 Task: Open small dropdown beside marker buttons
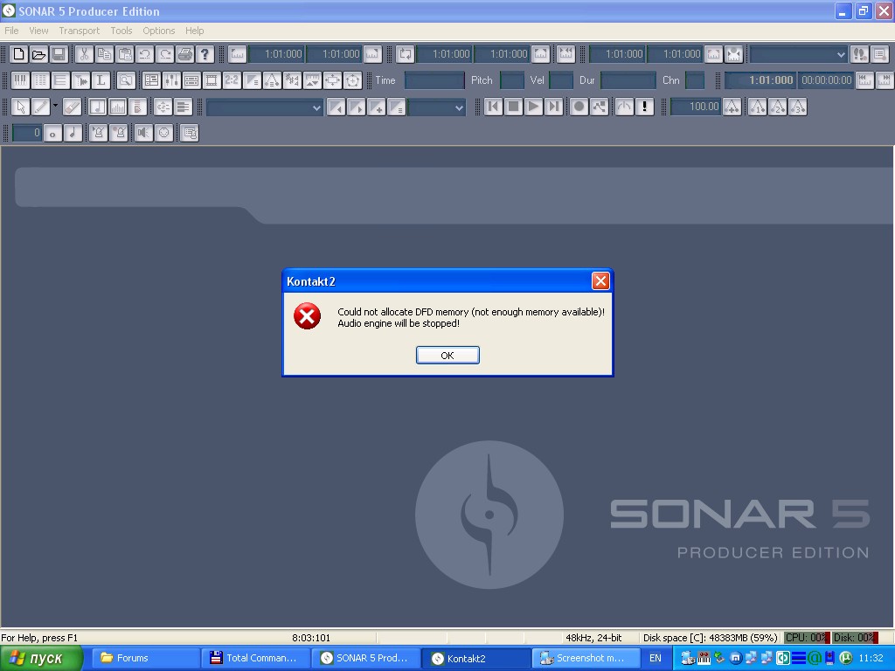pyautogui.click(x=437, y=107)
